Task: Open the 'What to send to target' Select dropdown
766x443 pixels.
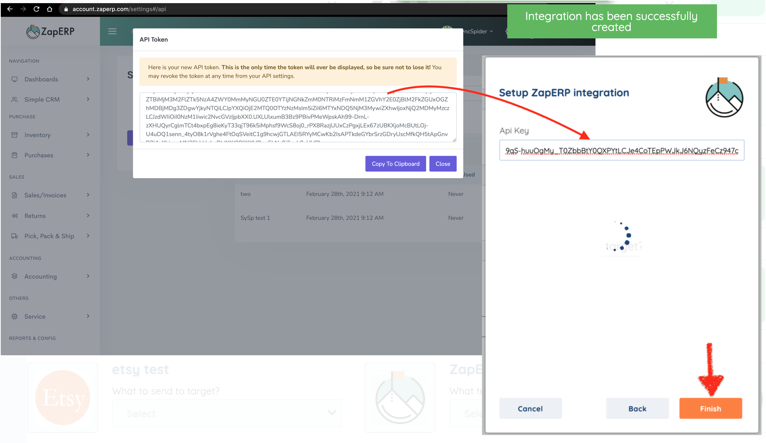Action: tap(227, 413)
